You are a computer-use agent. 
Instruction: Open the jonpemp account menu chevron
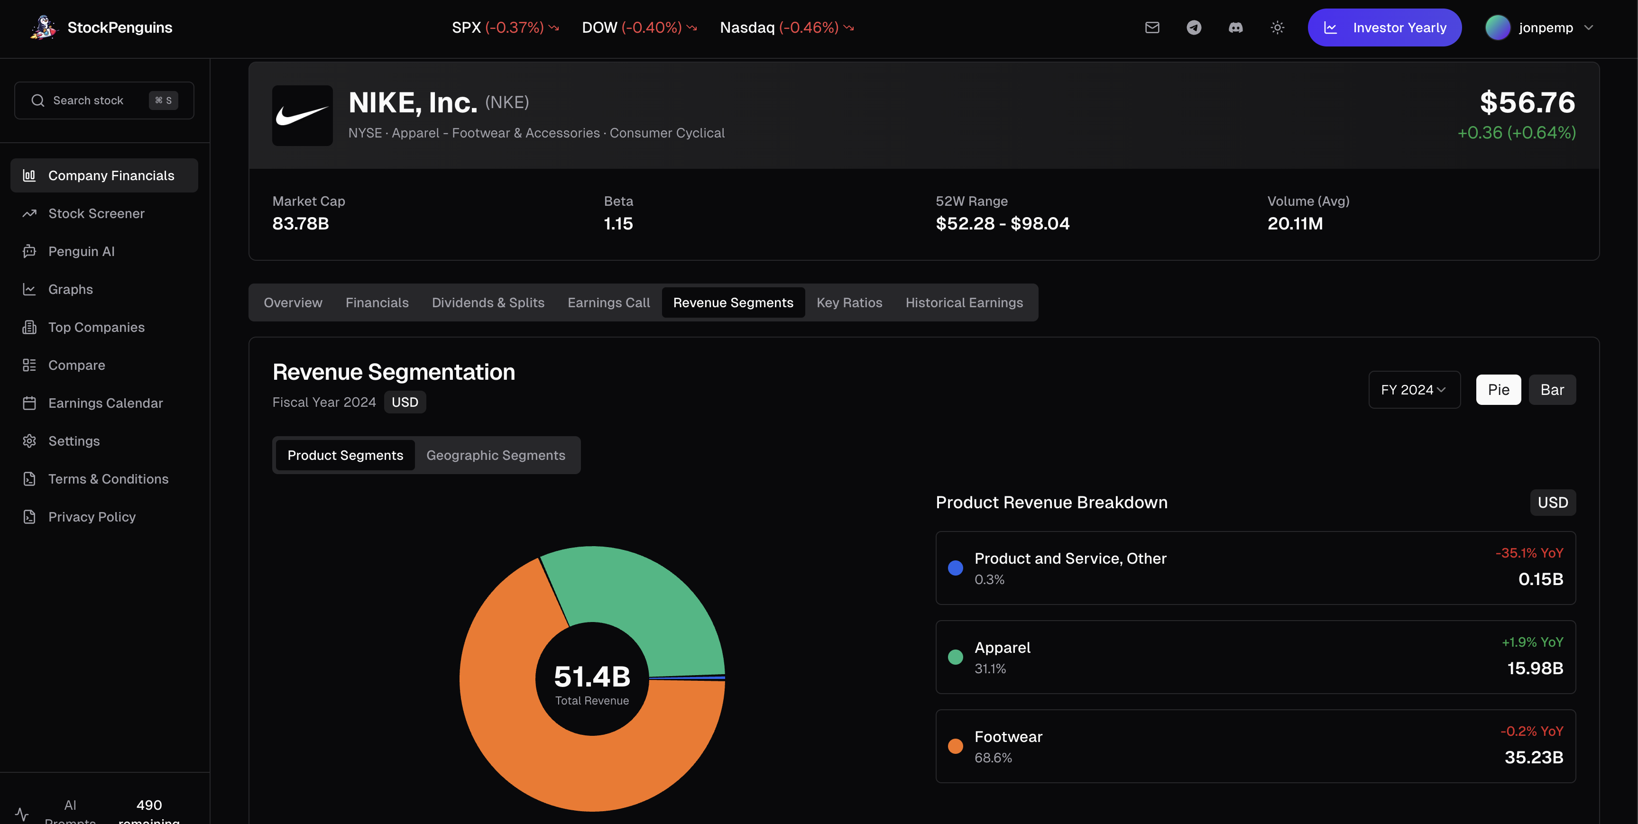pyautogui.click(x=1589, y=27)
